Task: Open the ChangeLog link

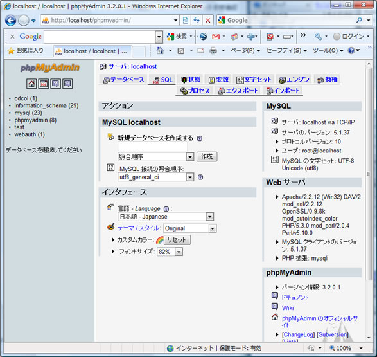Action: click(299, 334)
